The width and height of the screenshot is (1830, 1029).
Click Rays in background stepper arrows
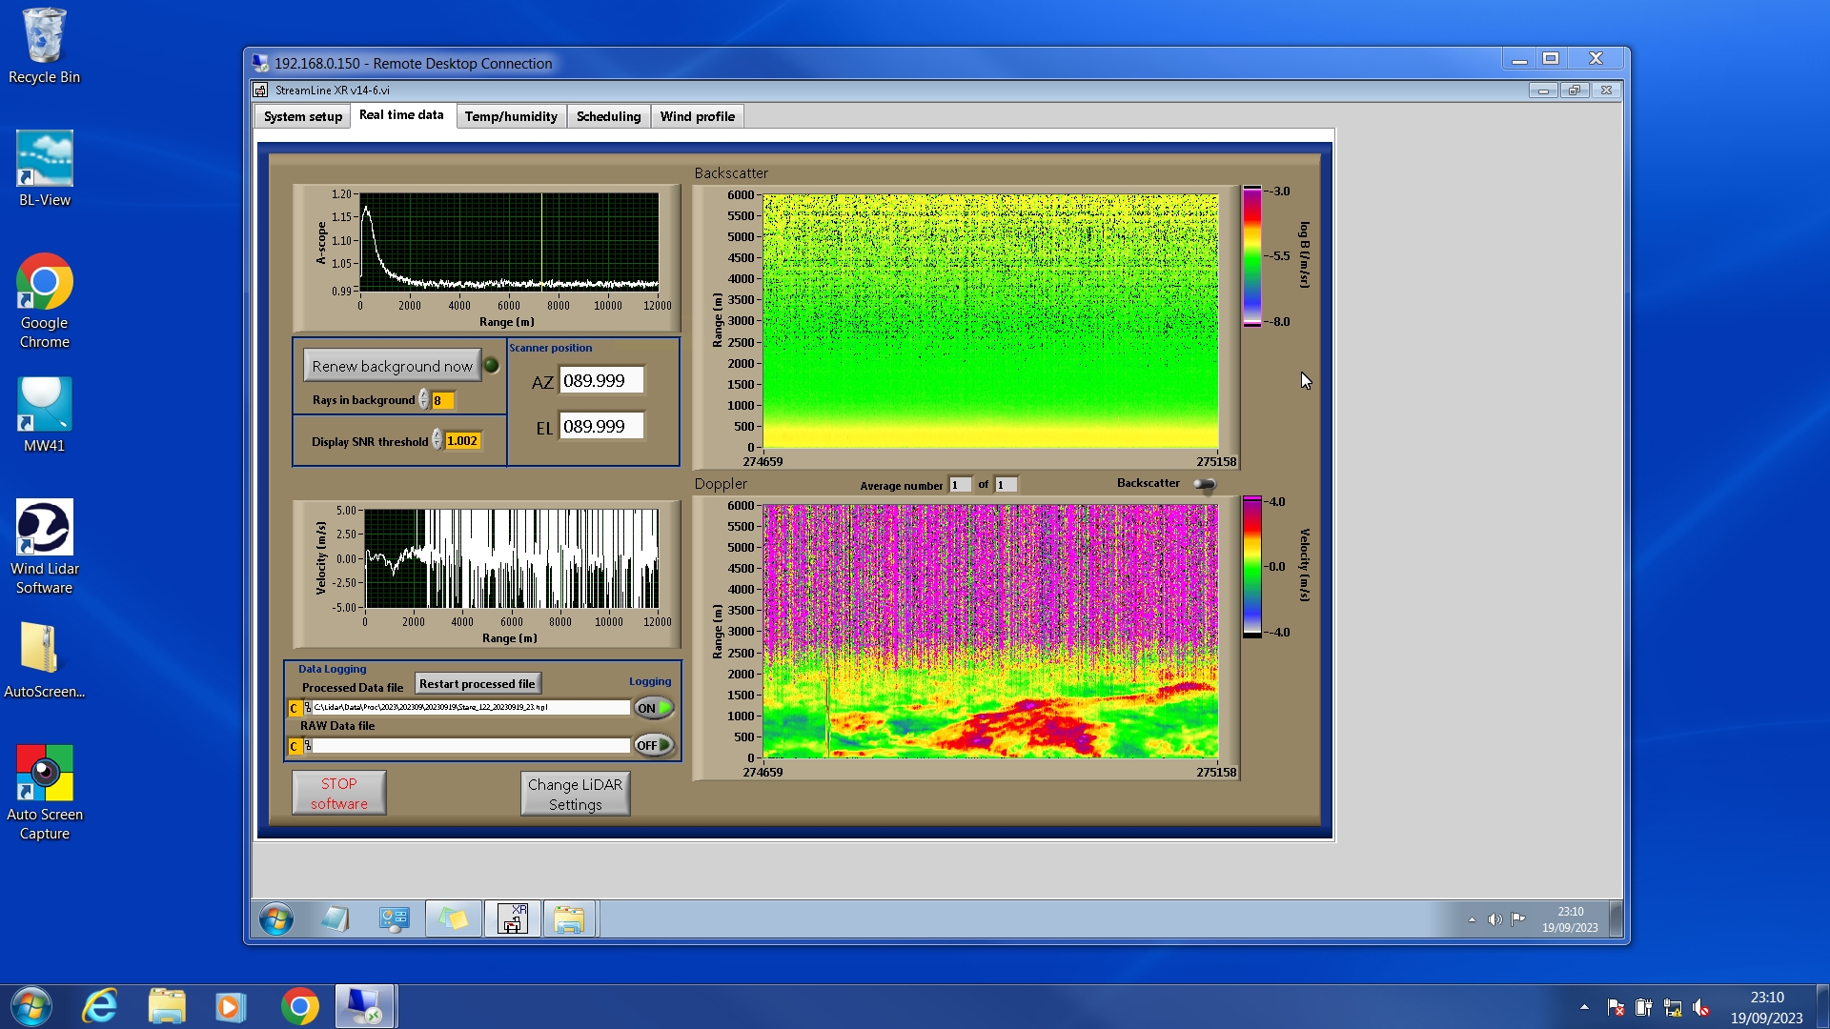click(x=423, y=400)
